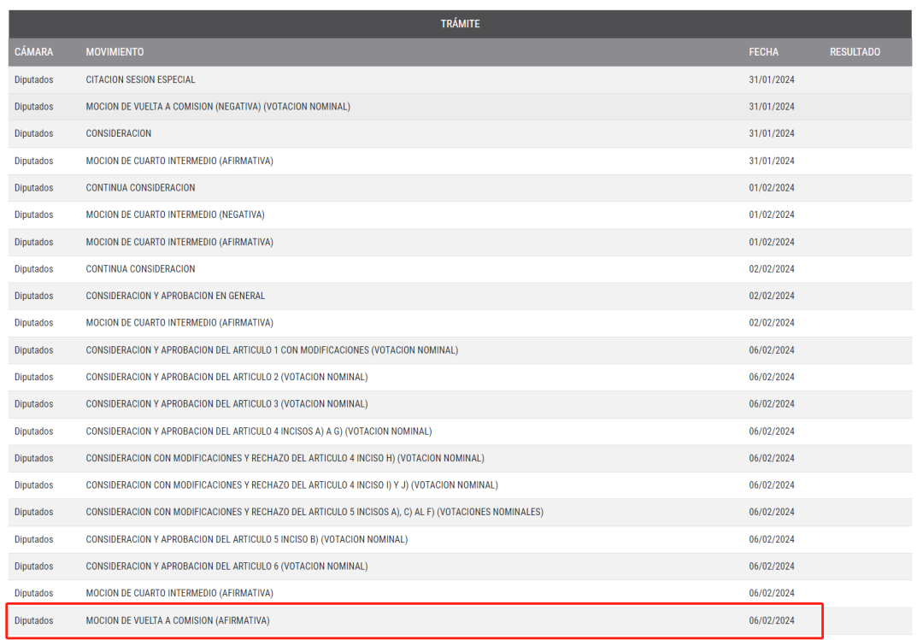Select the ARTICULO 5 INCISOS A), C) AL F) row
923x640 pixels.
(x=315, y=512)
